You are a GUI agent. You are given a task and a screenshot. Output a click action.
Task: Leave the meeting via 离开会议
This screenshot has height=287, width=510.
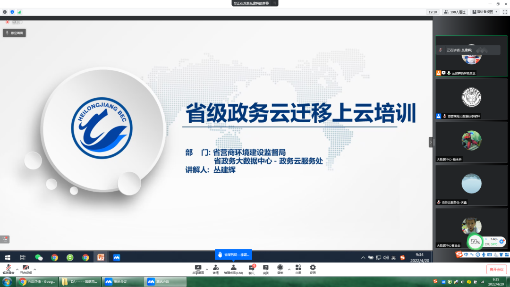(497, 270)
